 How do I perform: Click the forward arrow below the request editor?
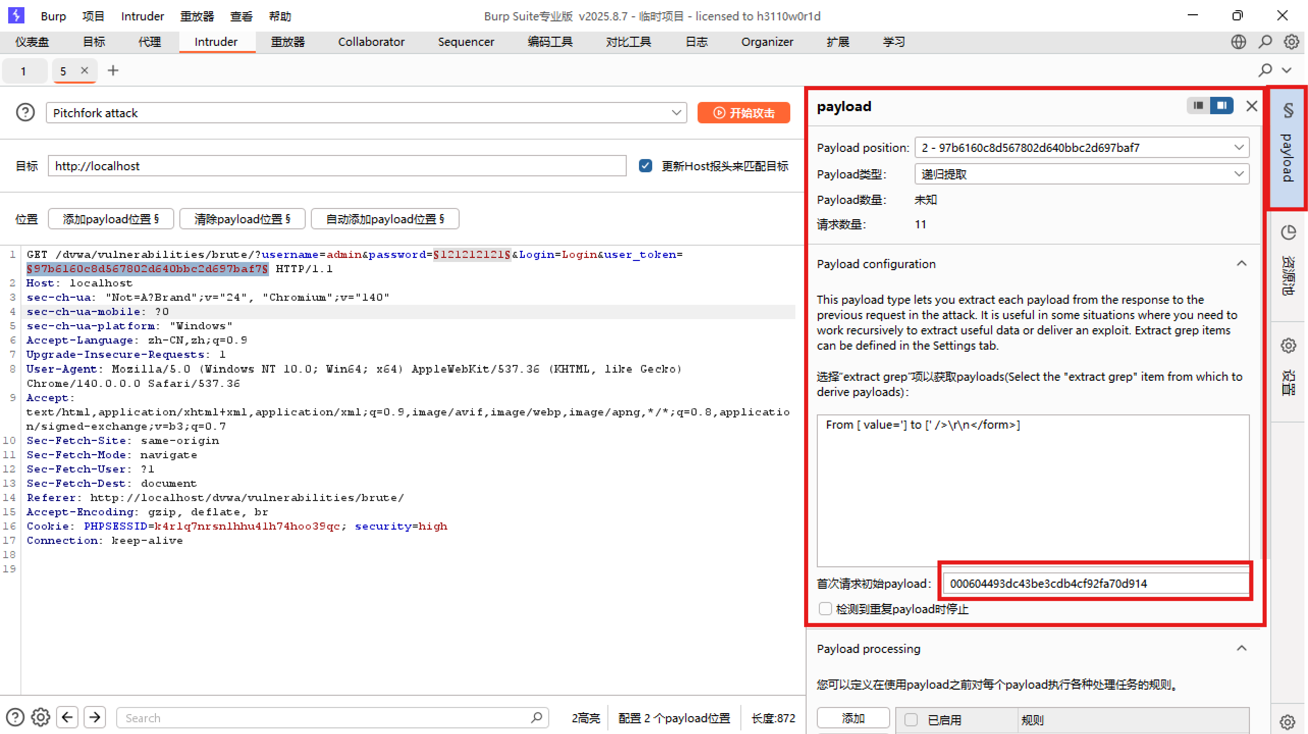coord(95,718)
